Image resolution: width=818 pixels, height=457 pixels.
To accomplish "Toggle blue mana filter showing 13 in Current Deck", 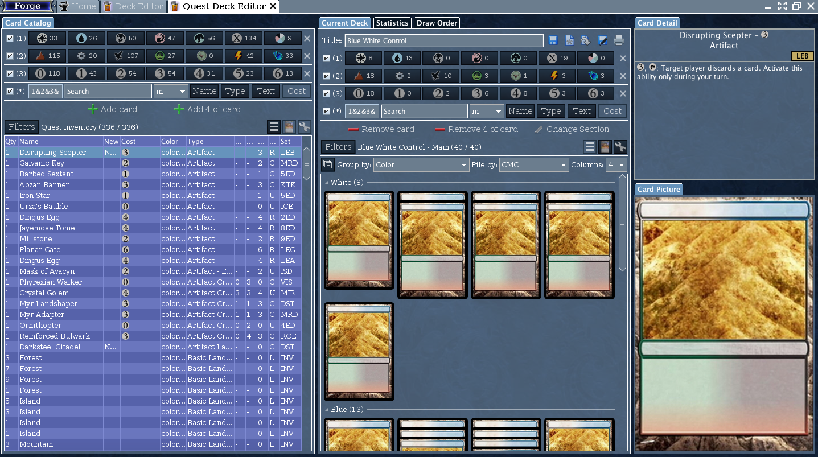I will (x=402, y=59).
